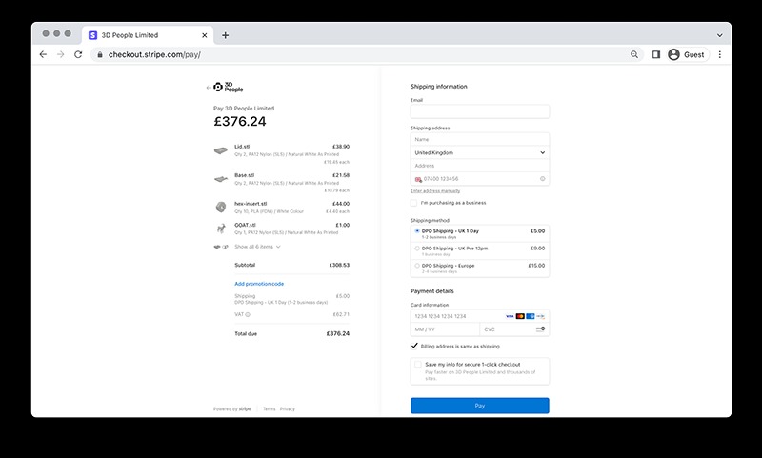This screenshot has width=762, height=458.
Task: Open the Guest profile icon
Action: [x=674, y=55]
